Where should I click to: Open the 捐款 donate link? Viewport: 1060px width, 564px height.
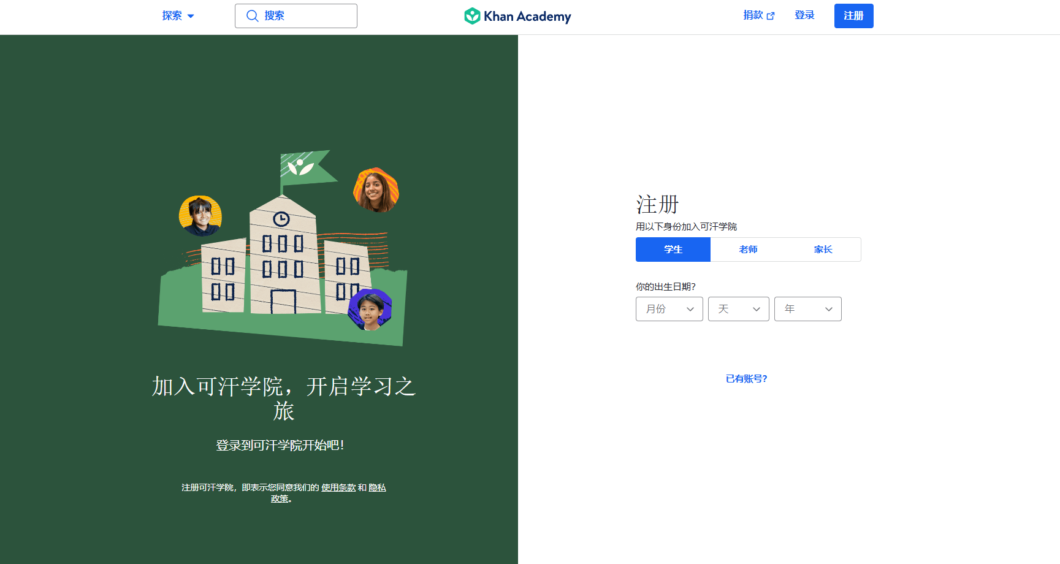click(x=759, y=15)
